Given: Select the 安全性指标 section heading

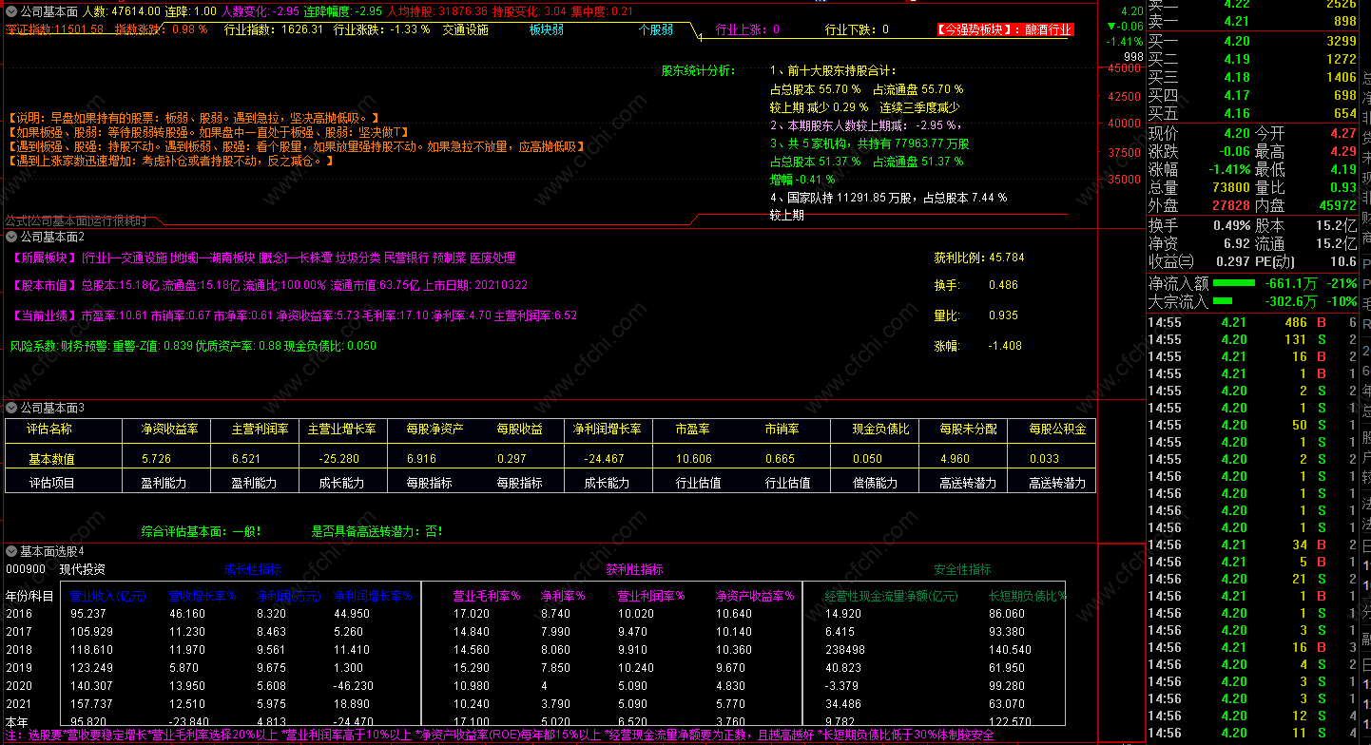Looking at the screenshot, I should [962, 570].
